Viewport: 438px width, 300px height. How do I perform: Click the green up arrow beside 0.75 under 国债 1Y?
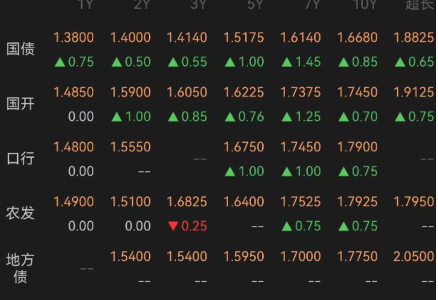(x=60, y=62)
